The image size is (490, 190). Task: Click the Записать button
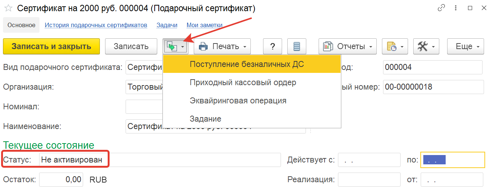pos(131,46)
